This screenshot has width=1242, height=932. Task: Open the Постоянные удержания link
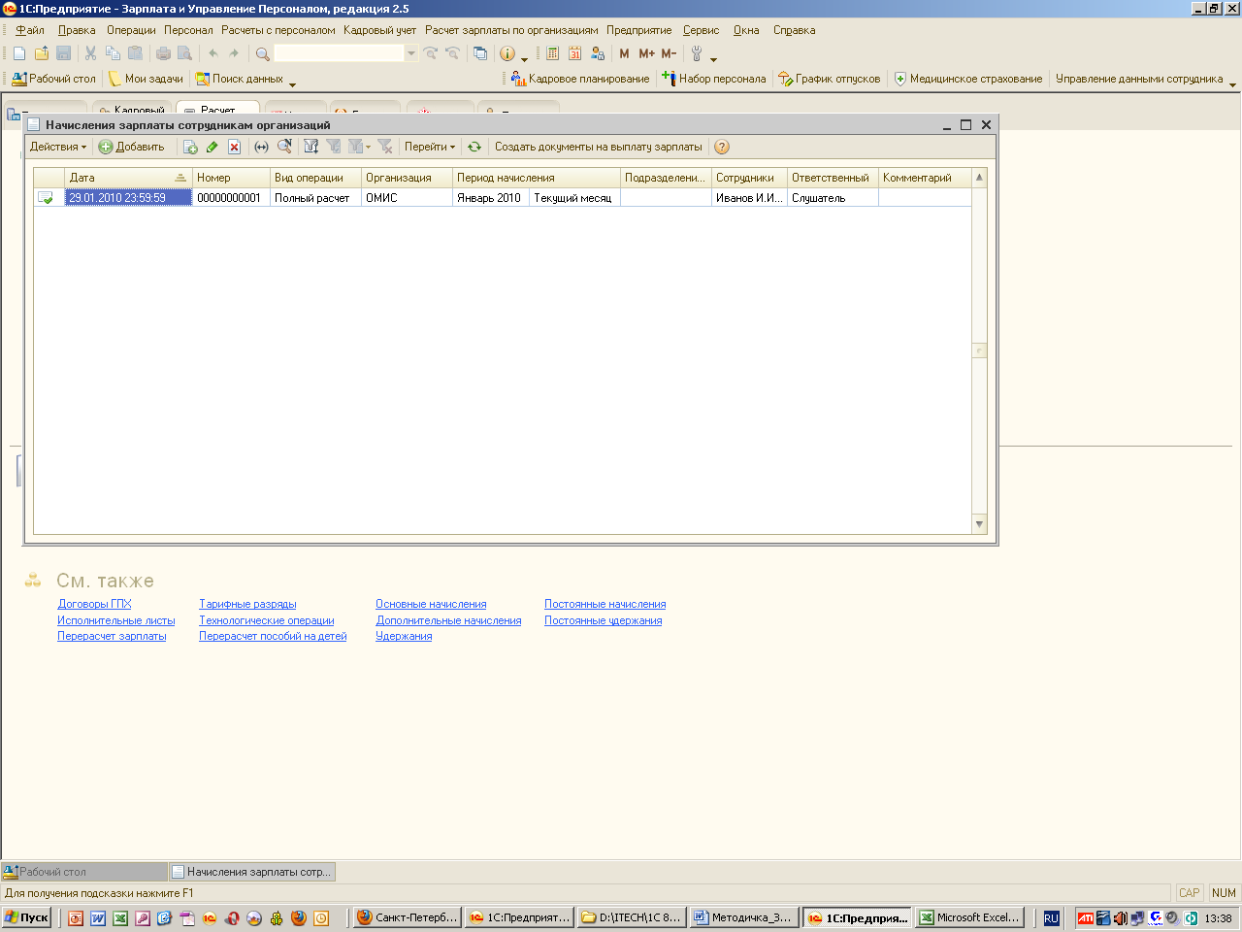603,620
